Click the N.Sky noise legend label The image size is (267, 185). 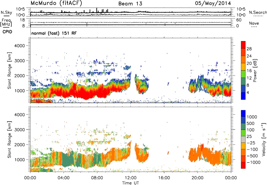click(6, 12)
